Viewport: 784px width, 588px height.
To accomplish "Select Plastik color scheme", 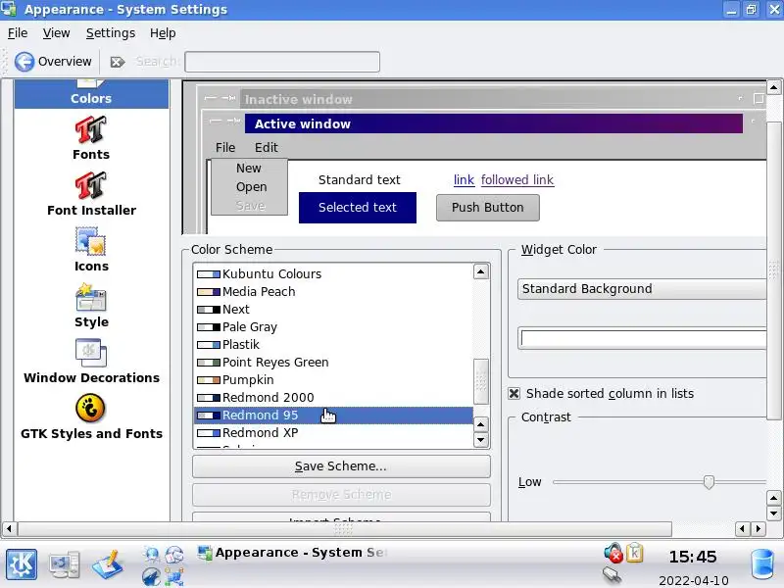I will coord(333,345).
